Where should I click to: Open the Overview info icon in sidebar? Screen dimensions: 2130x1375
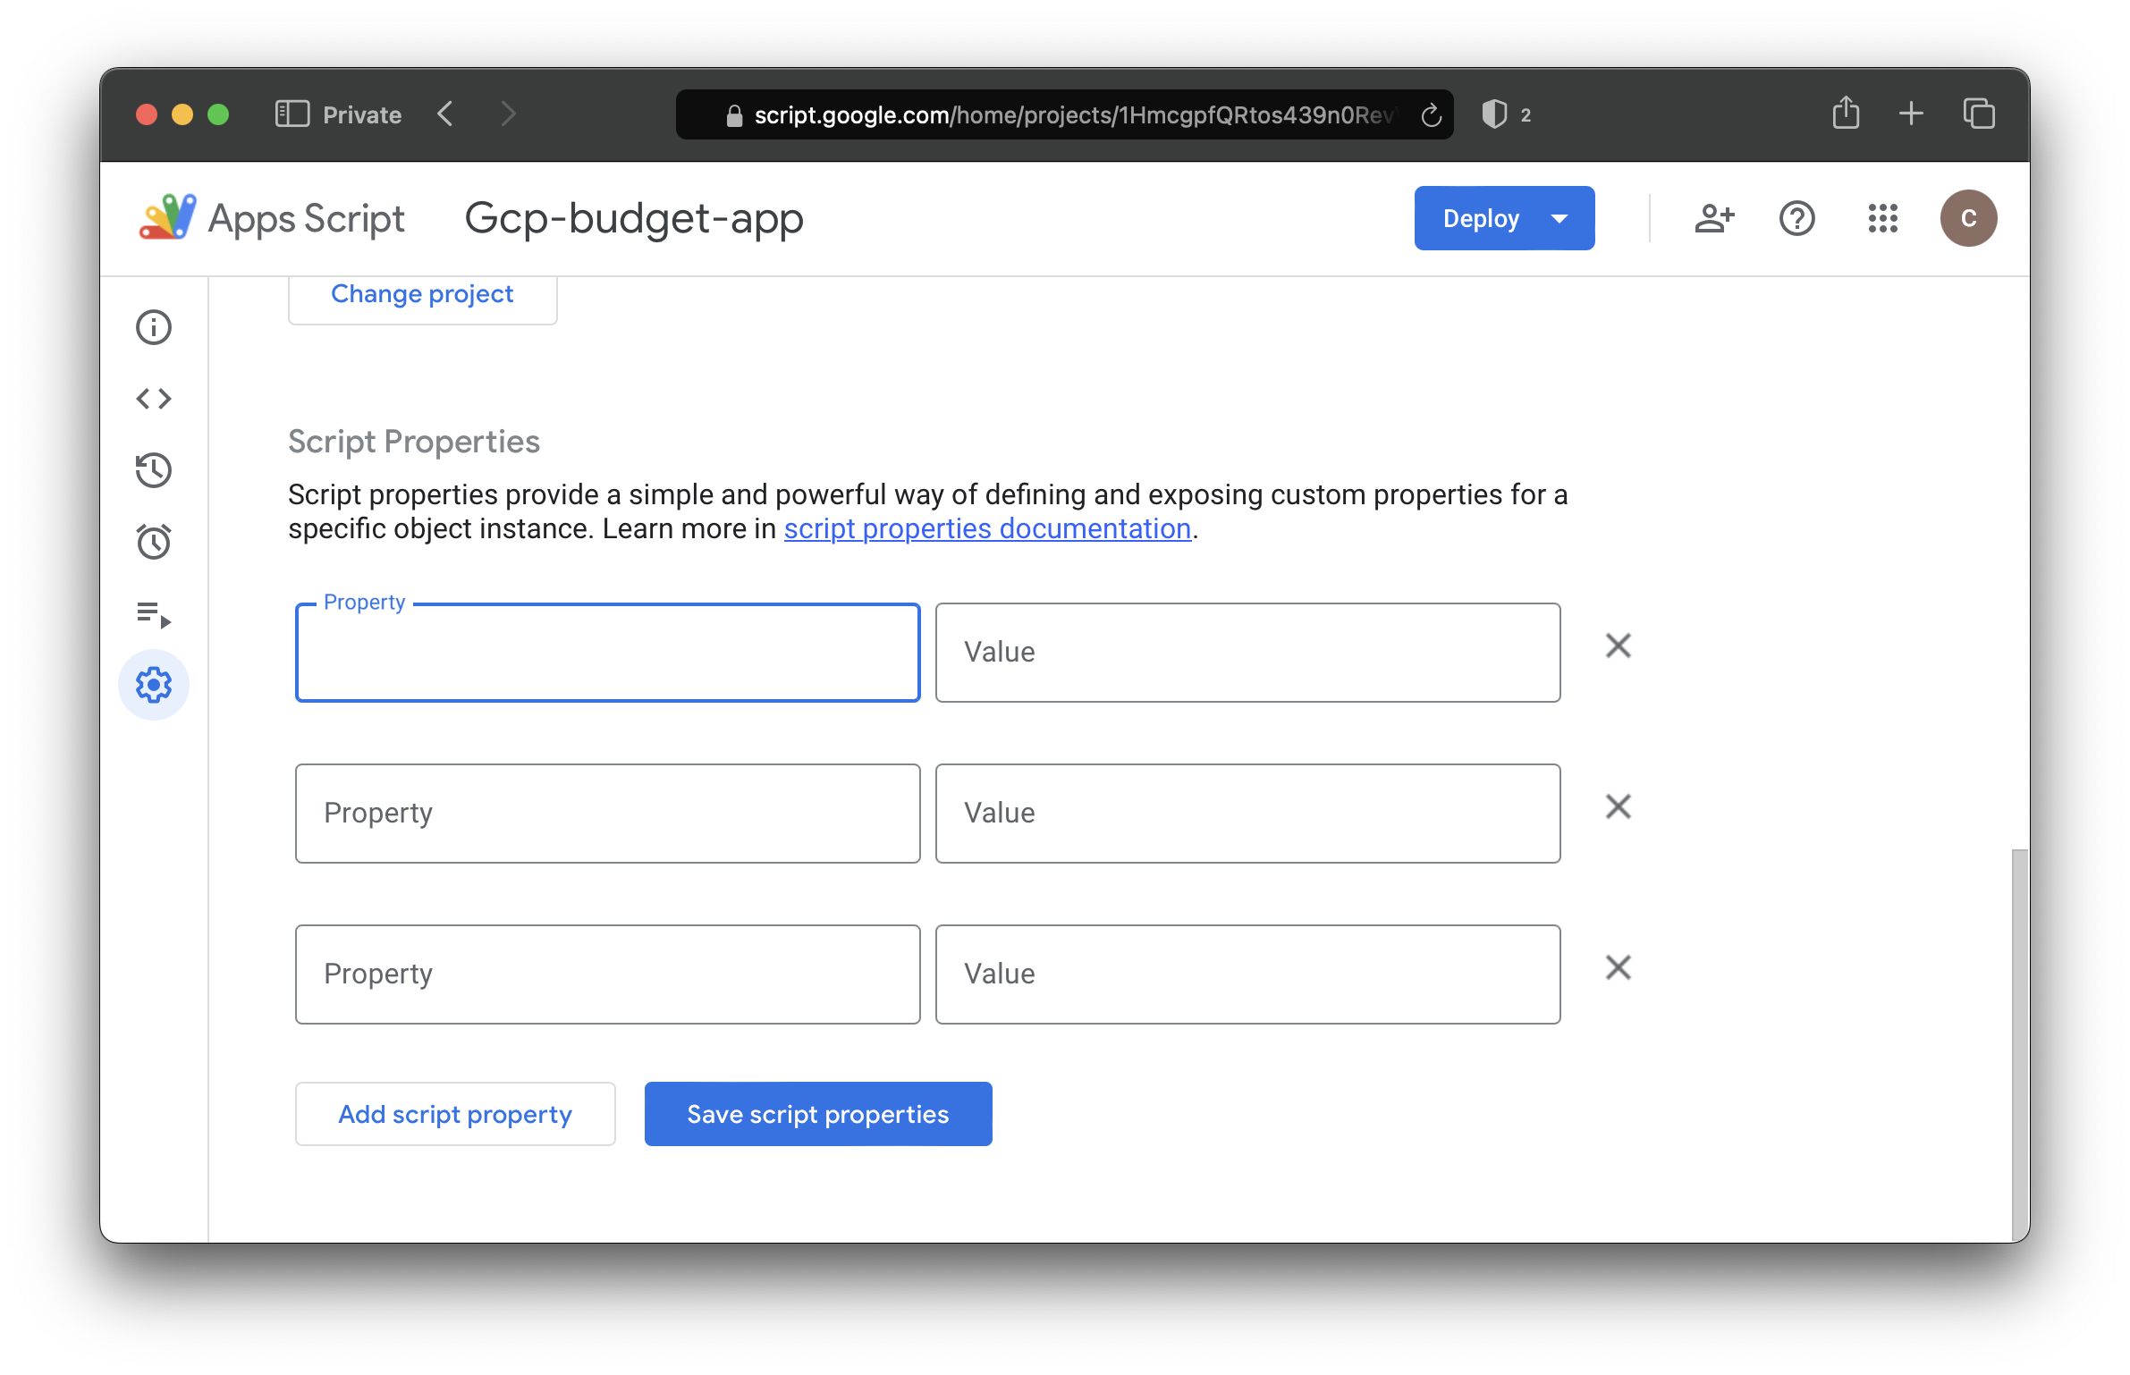point(154,327)
